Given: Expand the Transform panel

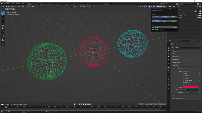Looking at the screenshot, I should coord(186,51).
